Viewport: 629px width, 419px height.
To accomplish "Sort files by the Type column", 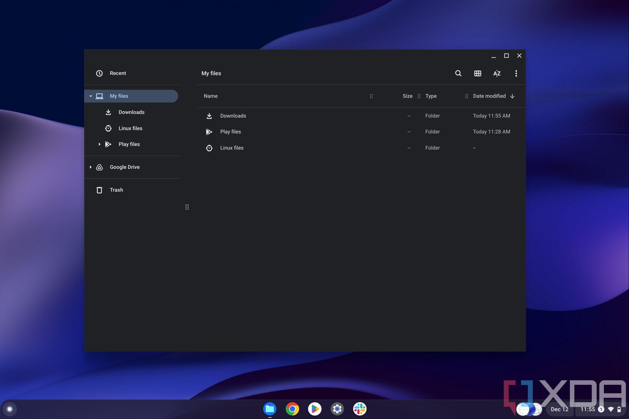I will click(x=431, y=96).
